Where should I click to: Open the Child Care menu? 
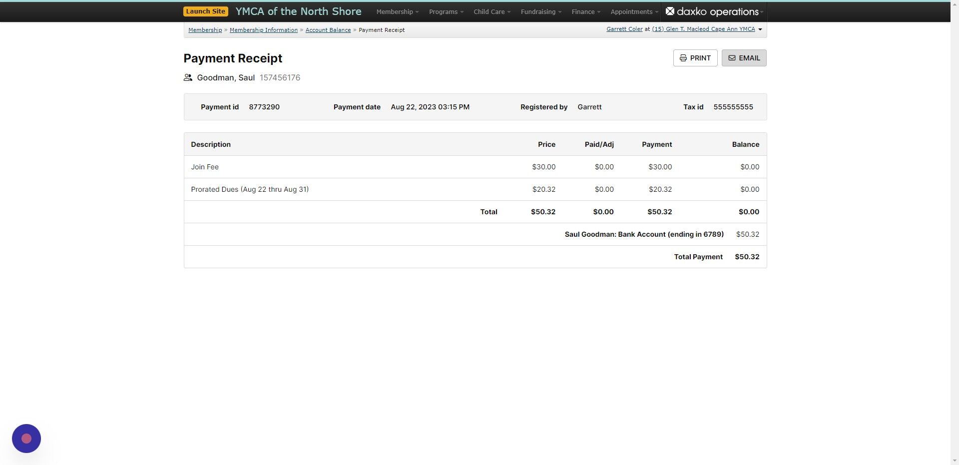pyautogui.click(x=492, y=11)
